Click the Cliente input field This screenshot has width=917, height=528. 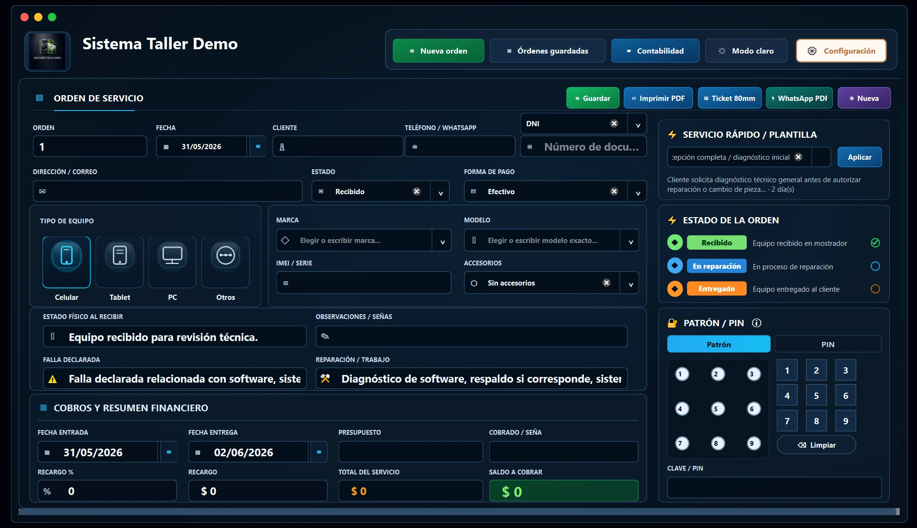point(338,146)
